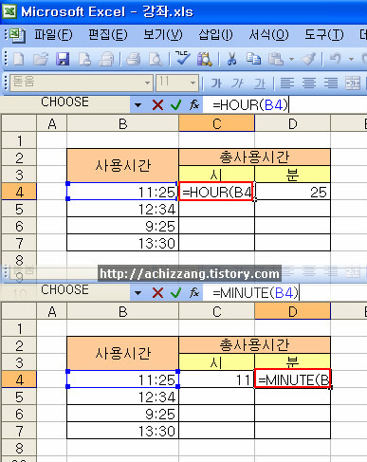Confirm the HOUR formula with green check
The image size is (367, 462).
tap(175, 104)
